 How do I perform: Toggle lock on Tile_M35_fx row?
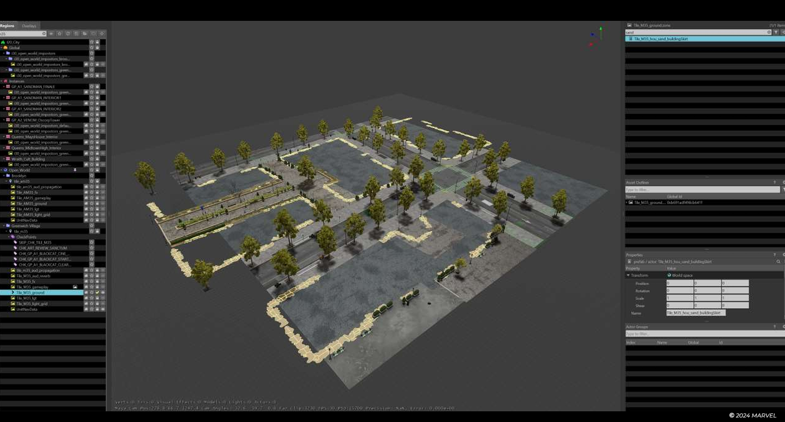97,281
